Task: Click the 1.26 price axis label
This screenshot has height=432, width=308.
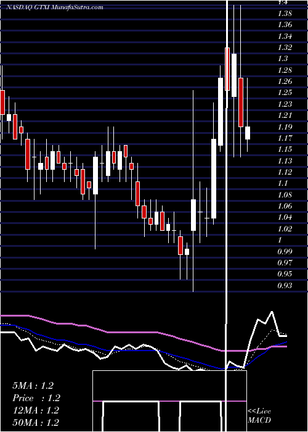Action: [x=285, y=81]
